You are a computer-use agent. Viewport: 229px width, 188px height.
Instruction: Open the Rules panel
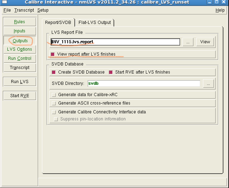tap(20, 22)
